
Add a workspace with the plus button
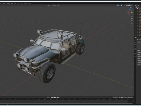(32, 4)
